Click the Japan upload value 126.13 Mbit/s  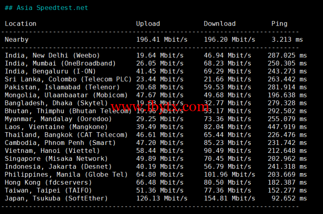[161, 198]
